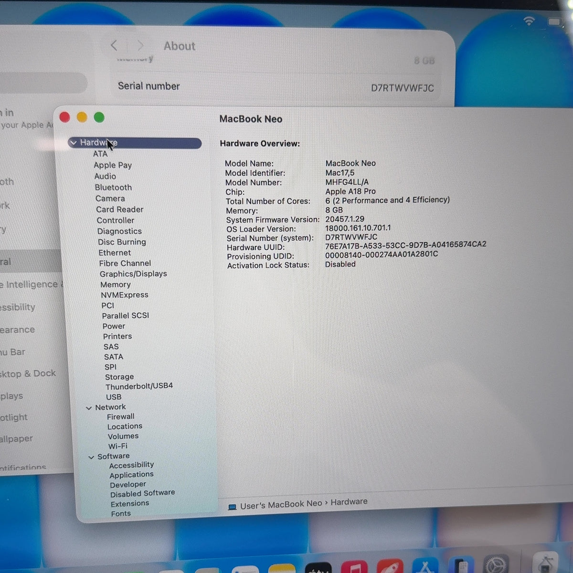Open Spotlight in the Settings sidebar

14,418
